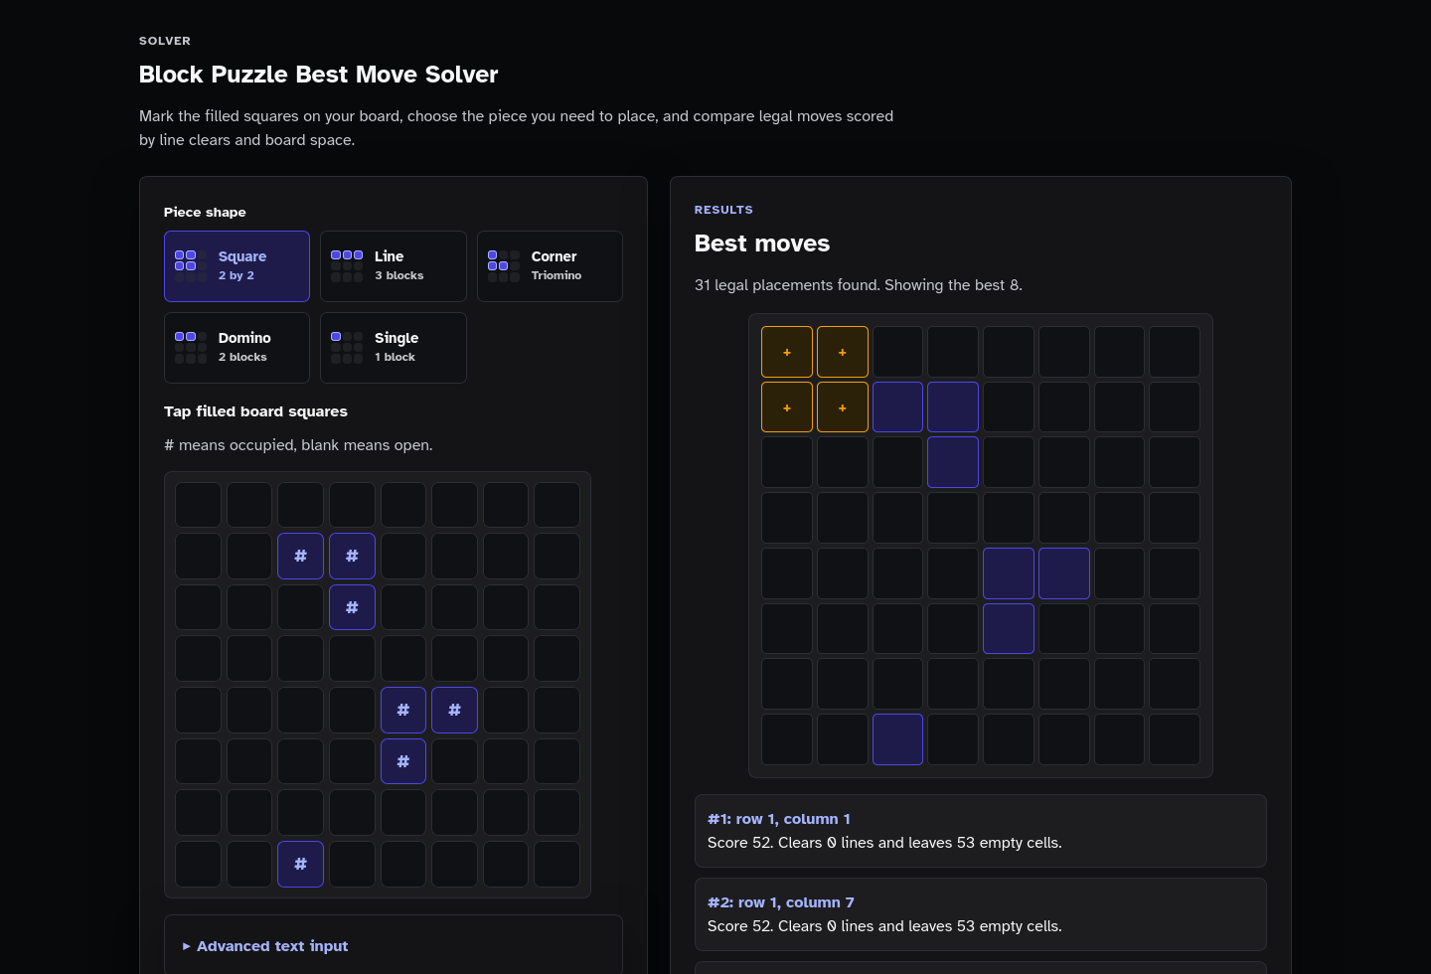
Task: Click the Block Puzzle Best Move Solver title
Action: coord(318,75)
